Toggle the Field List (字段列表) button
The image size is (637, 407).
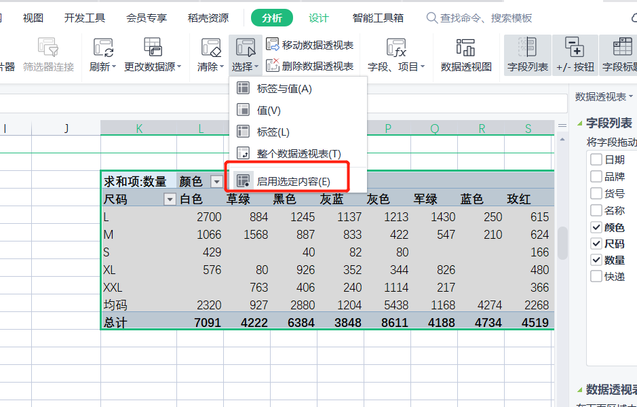[x=527, y=55]
